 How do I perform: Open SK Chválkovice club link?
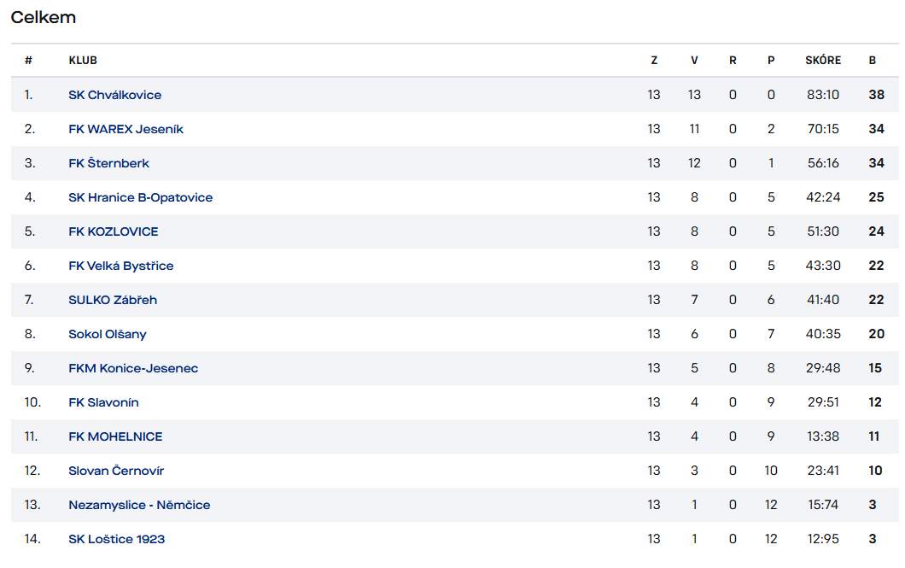pos(114,95)
